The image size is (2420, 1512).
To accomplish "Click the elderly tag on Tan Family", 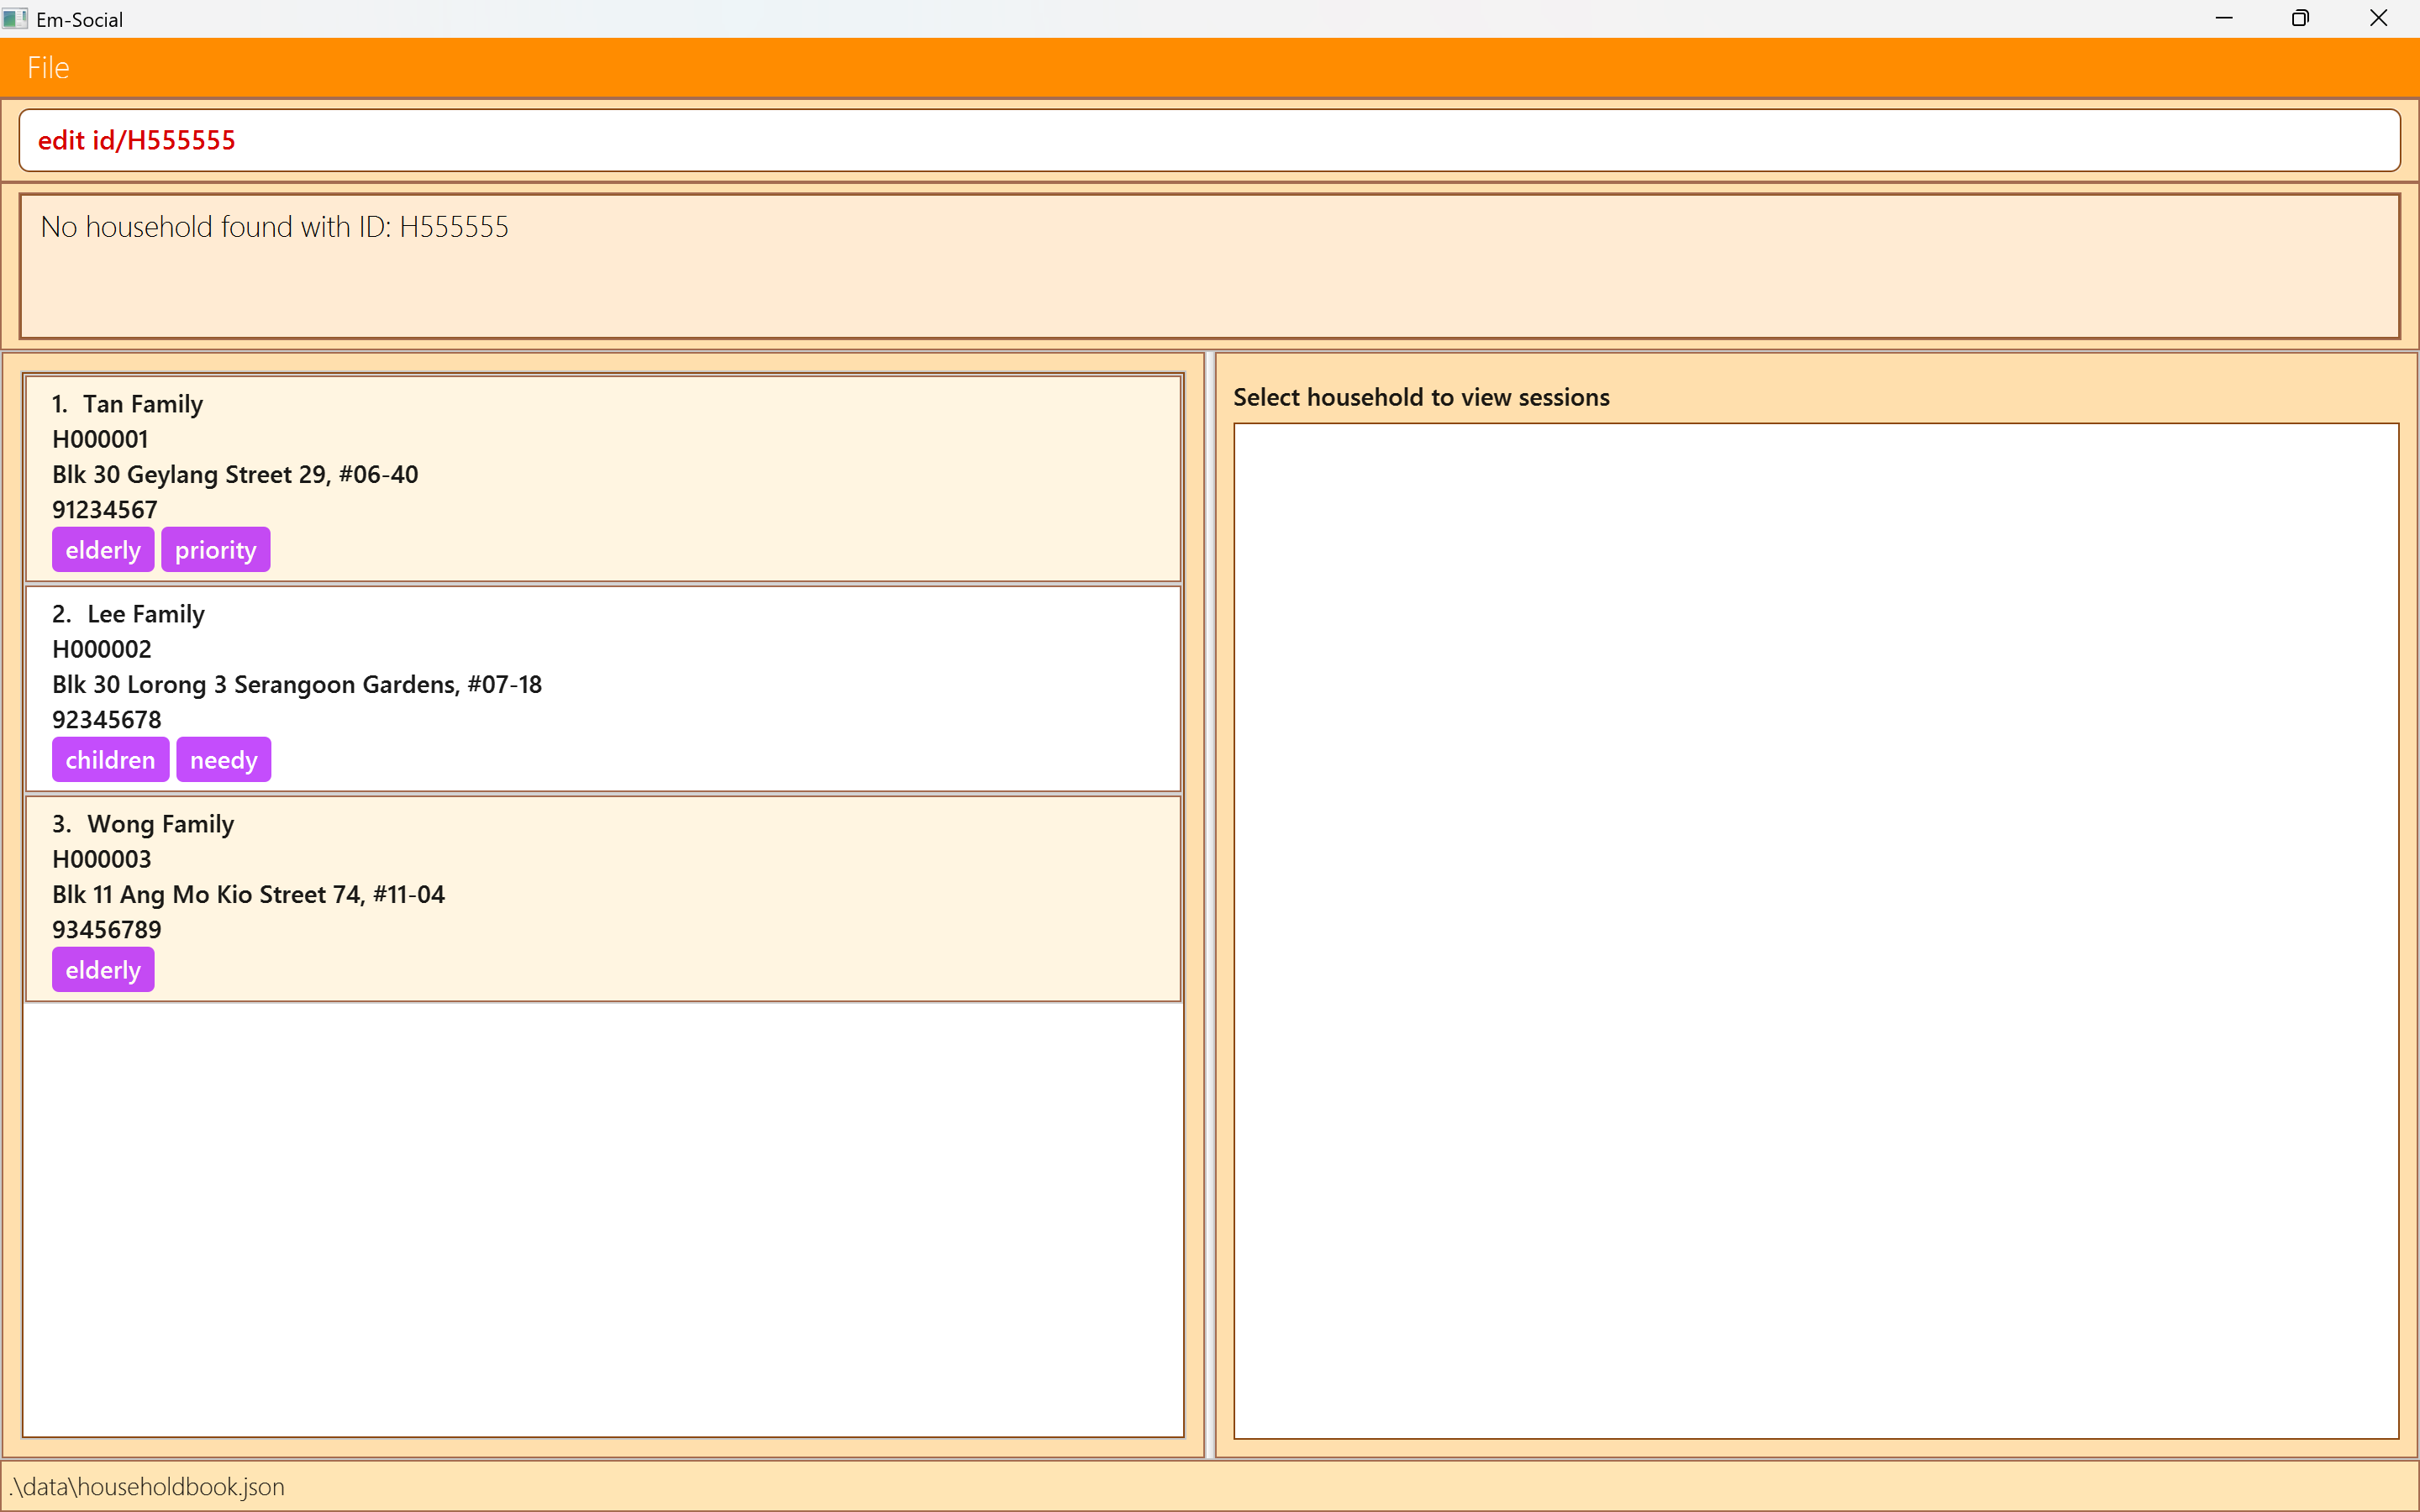I will tap(103, 550).
